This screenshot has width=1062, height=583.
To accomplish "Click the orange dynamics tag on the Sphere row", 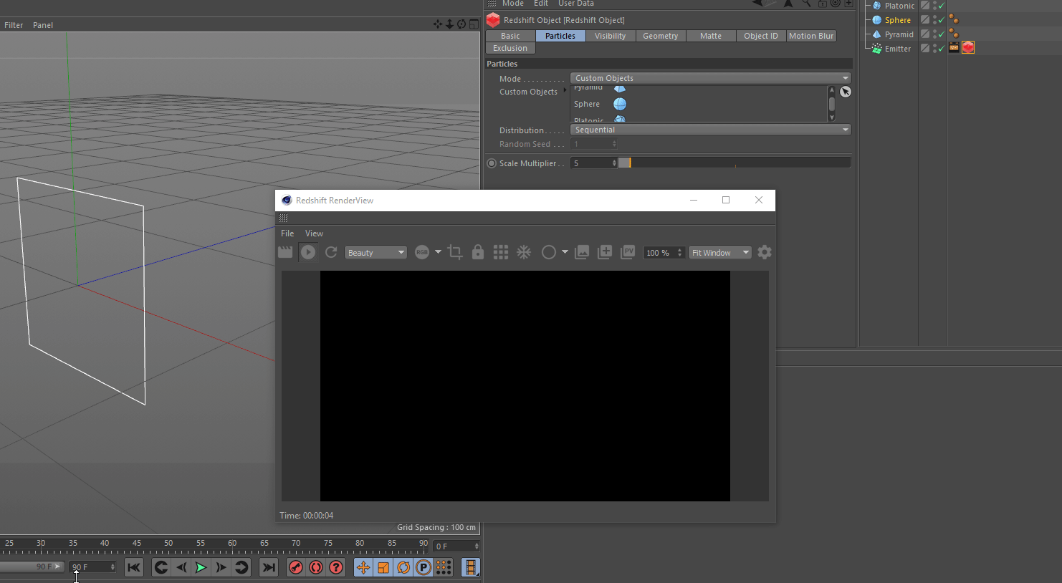I will click(x=954, y=19).
